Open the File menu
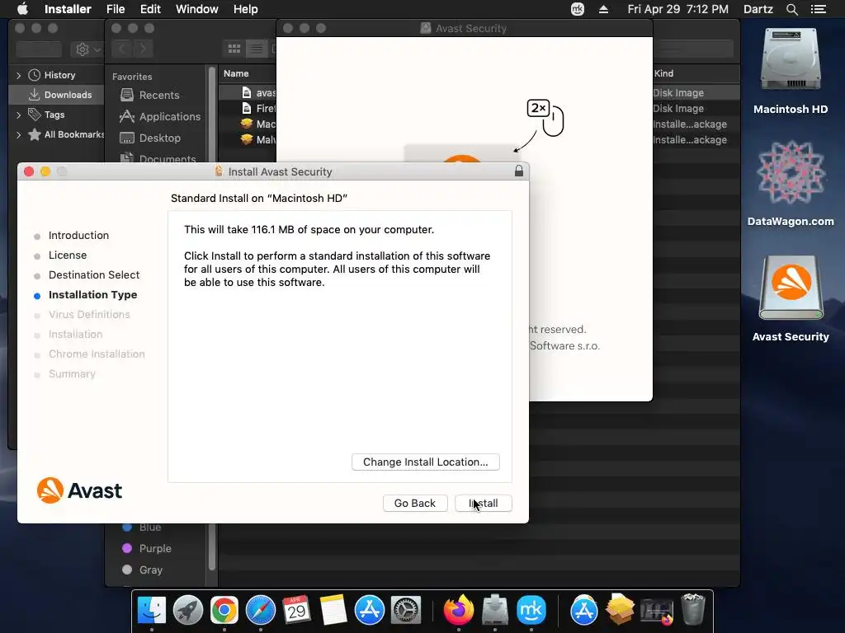The height and width of the screenshot is (633, 845). pos(116,9)
